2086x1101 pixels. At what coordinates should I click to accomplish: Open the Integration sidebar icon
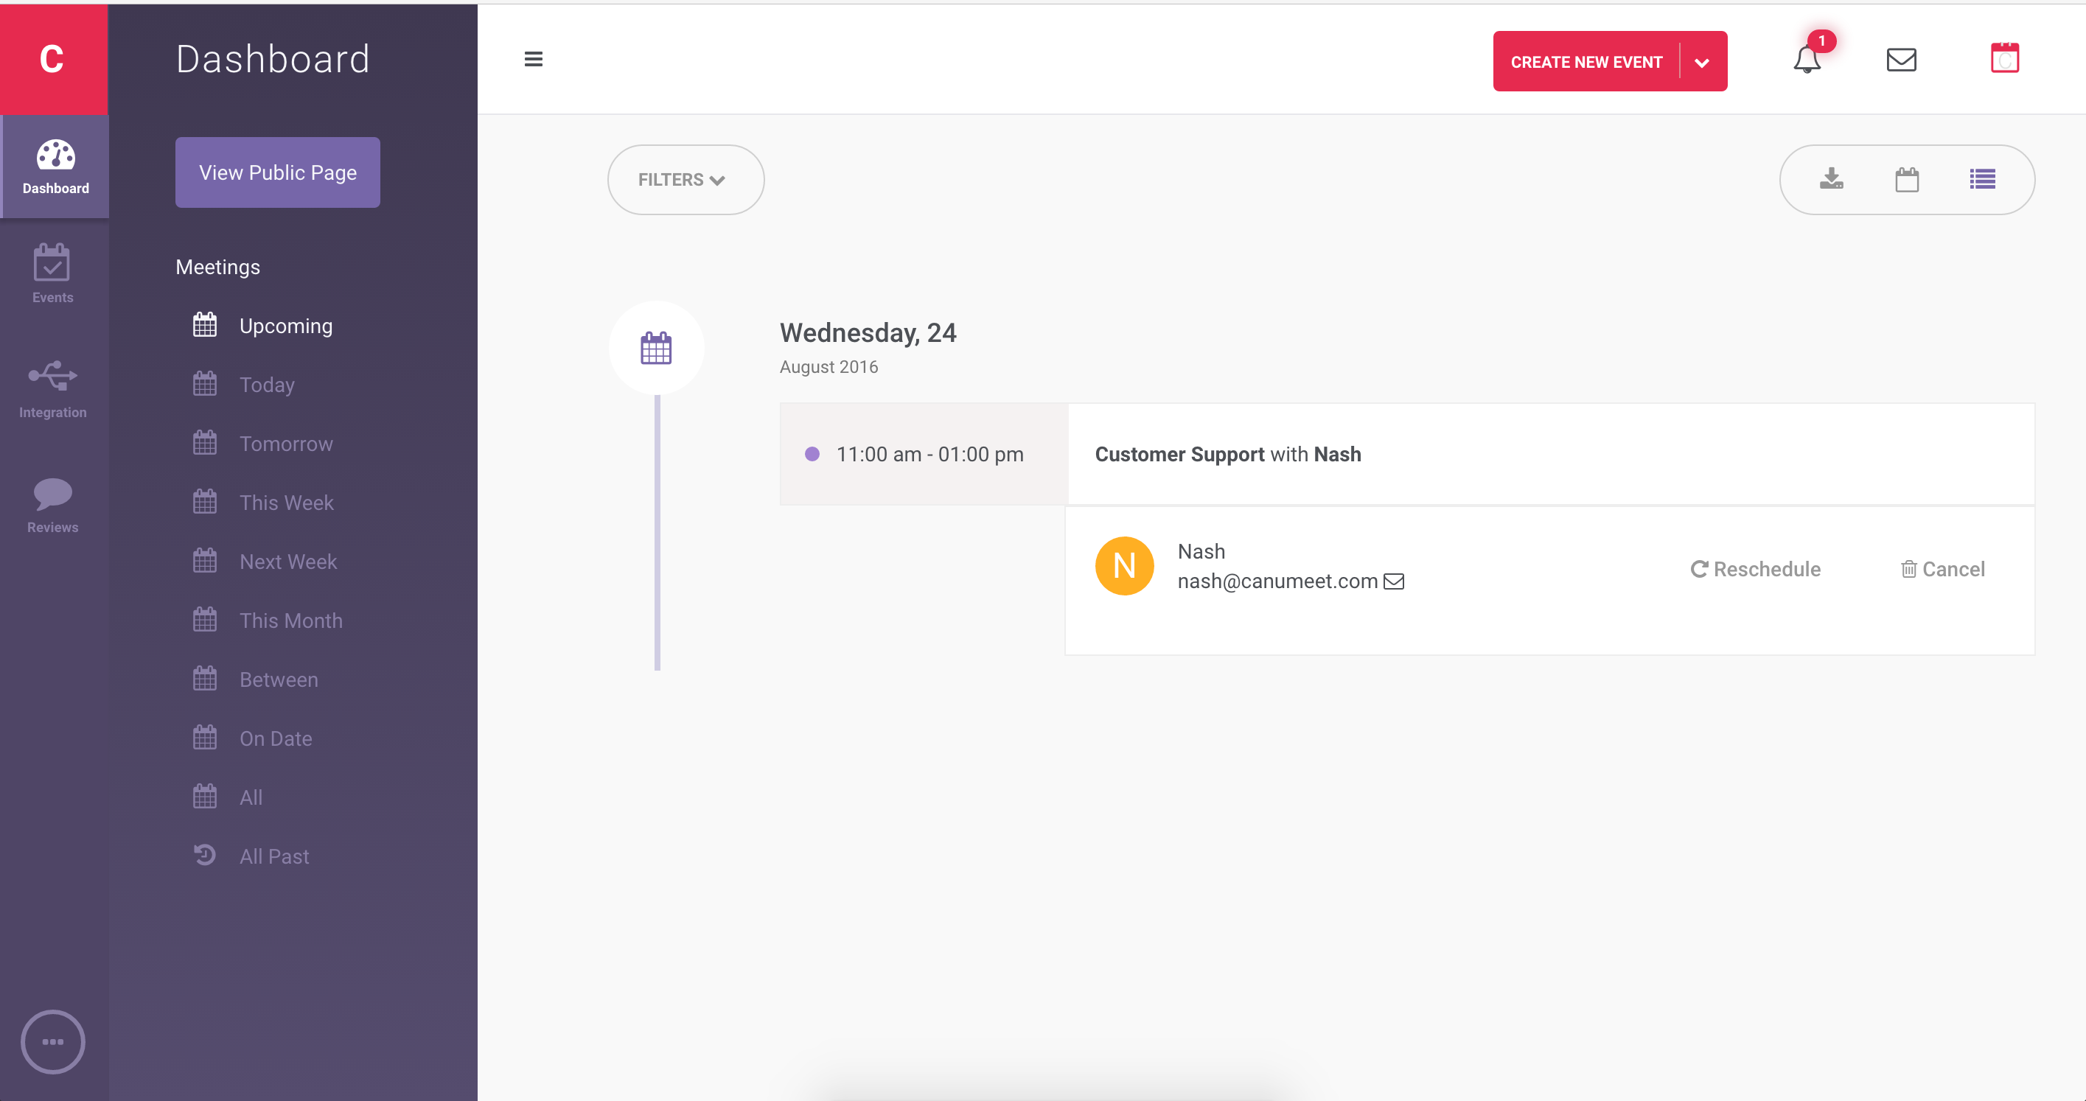pos(52,389)
